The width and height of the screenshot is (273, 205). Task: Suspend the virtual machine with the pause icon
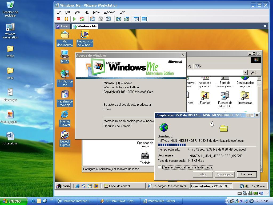coord(66,19)
